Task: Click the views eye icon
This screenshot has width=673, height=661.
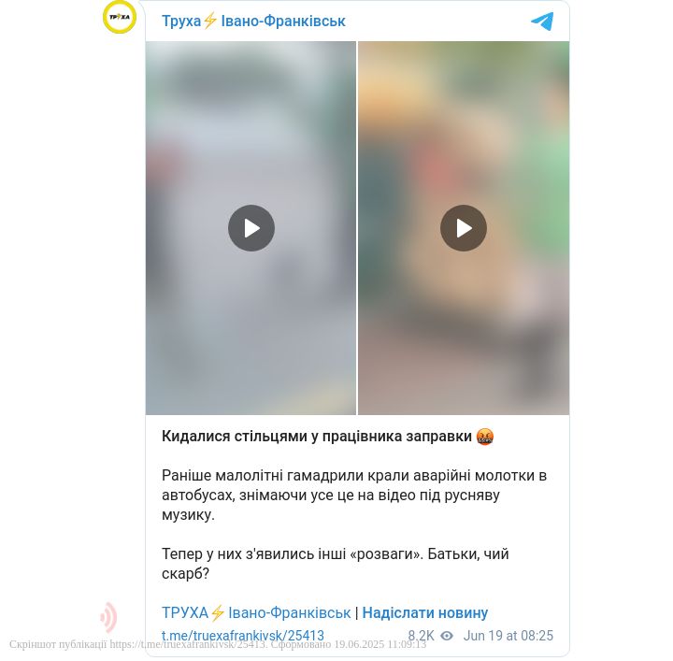Action: click(x=447, y=636)
